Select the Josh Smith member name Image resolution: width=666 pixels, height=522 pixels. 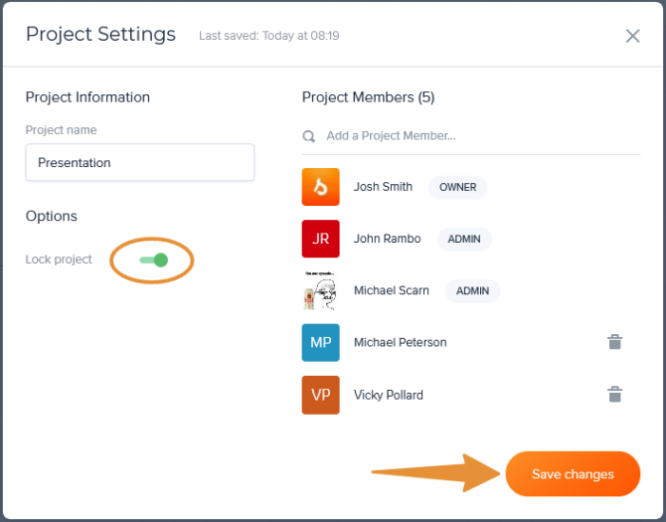pyautogui.click(x=383, y=187)
